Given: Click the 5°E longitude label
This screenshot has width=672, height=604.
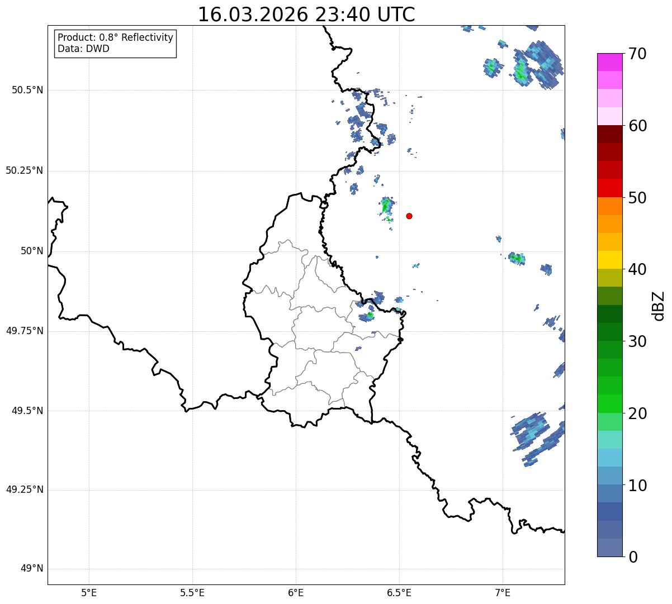Looking at the screenshot, I should pyautogui.click(x=89, y=592).
